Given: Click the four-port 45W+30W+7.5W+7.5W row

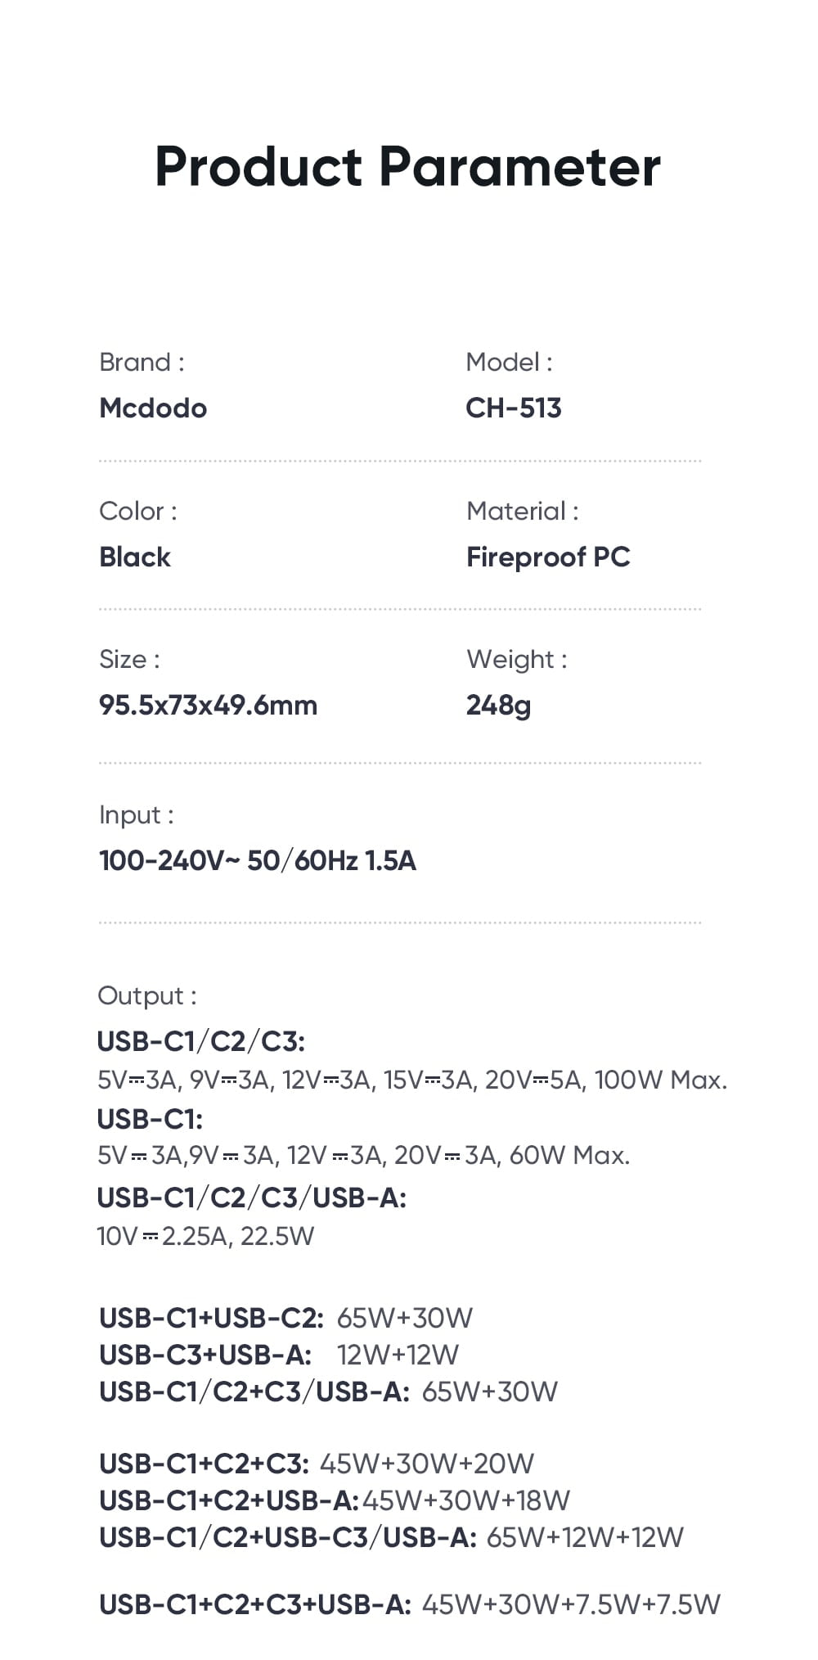Looking at the screenshot, I should click(410, 1604).
